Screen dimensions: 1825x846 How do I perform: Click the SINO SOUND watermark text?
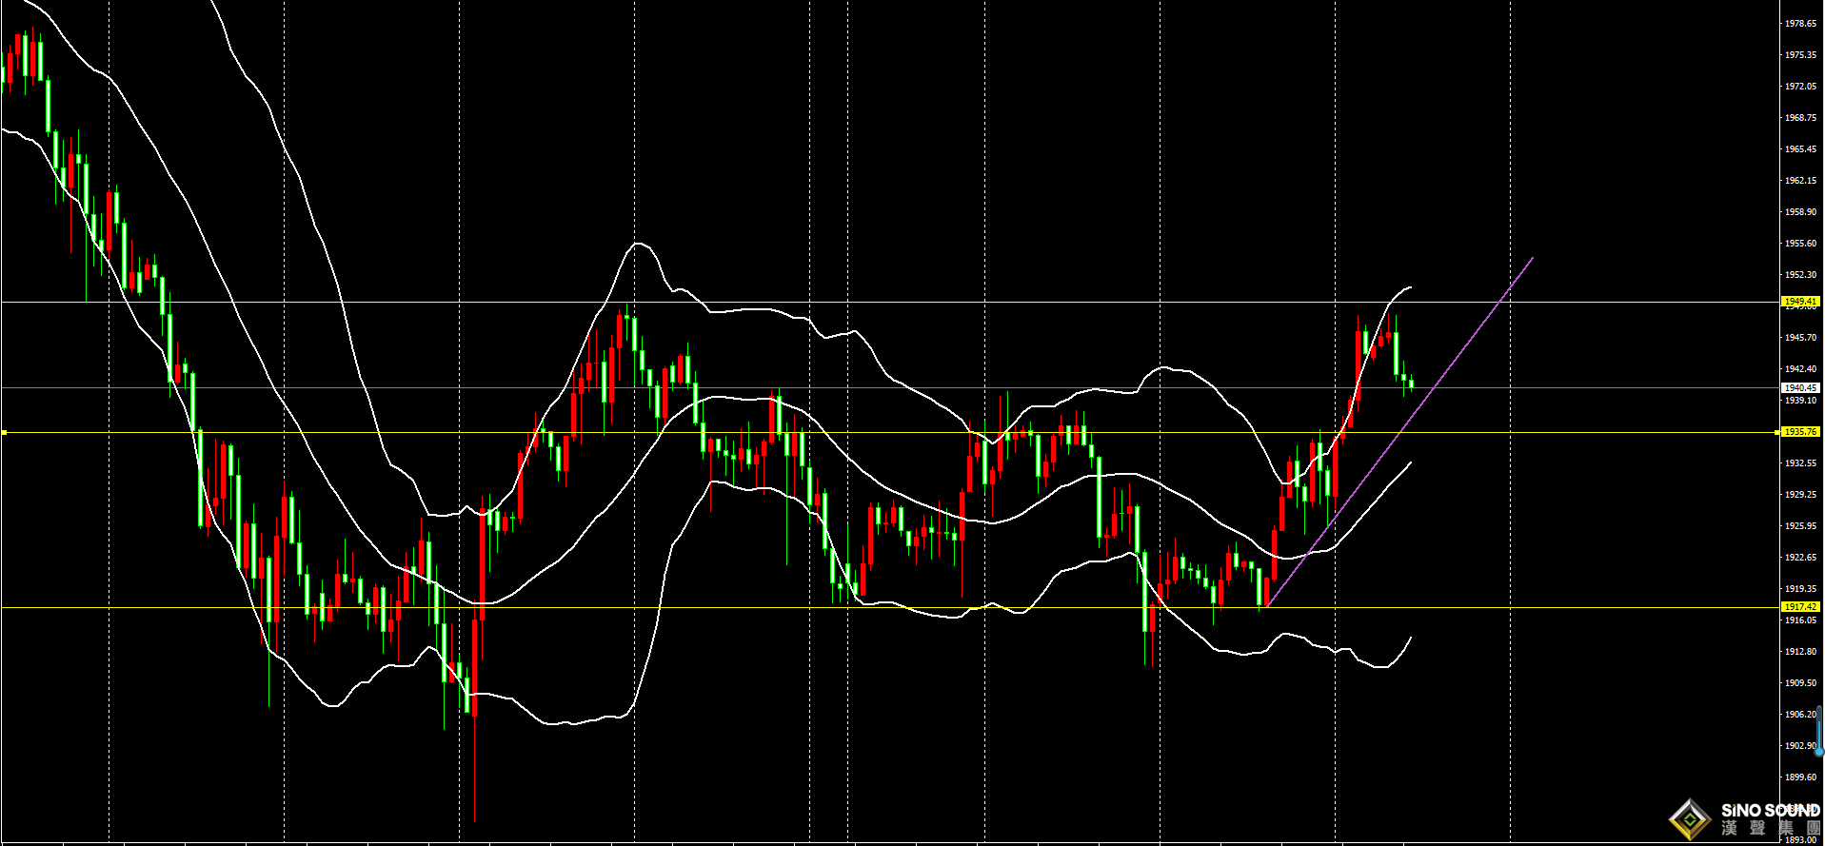pos(1770,811)
